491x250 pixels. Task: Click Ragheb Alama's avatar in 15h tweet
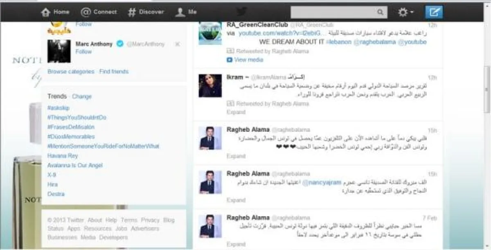pyautogui.click(x=210, y=138)
